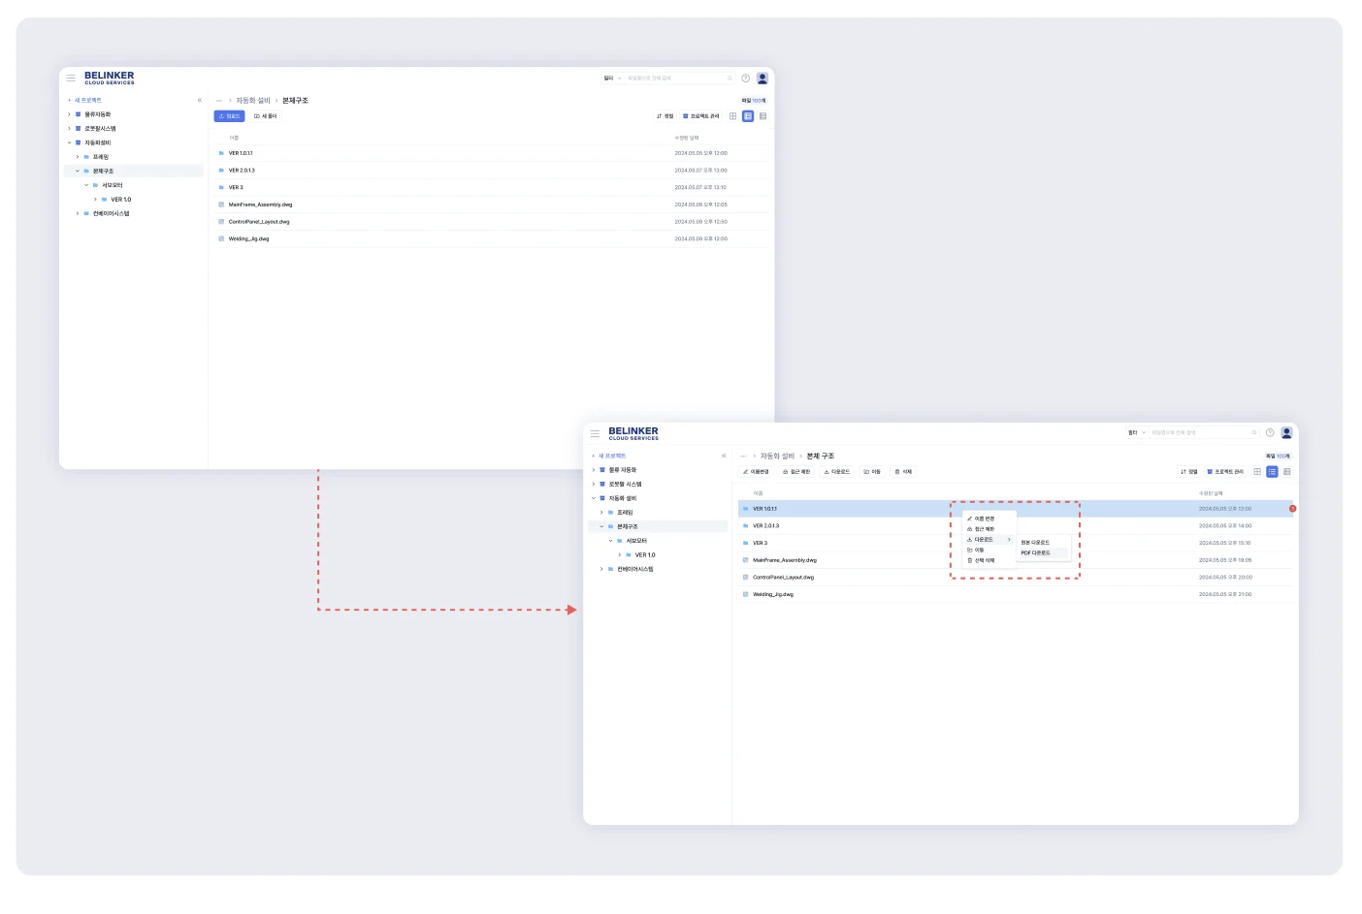
Task: Collapse the 자동화설비 project in back window tree
Action: [x=69, y=142]
